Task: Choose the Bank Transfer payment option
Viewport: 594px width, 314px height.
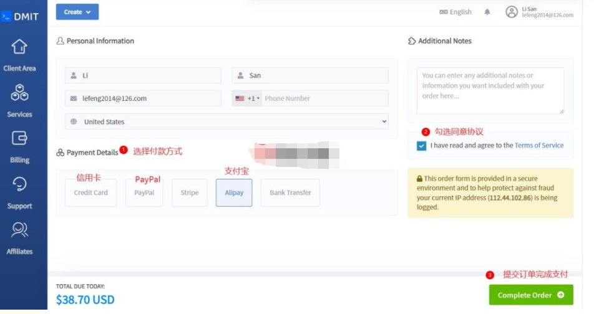Action: click(x=290, y=193)
